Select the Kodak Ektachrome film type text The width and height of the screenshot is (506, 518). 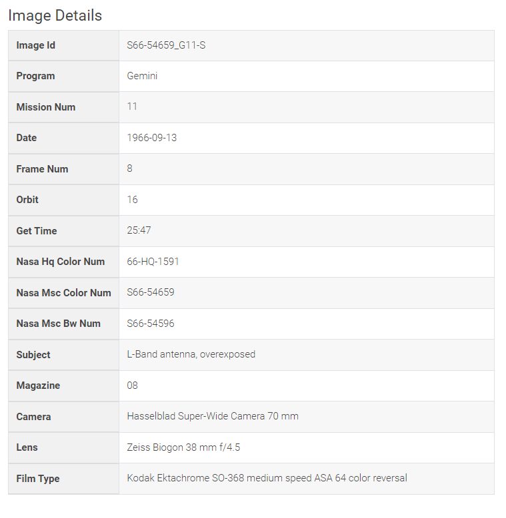(x=267, y=478)
